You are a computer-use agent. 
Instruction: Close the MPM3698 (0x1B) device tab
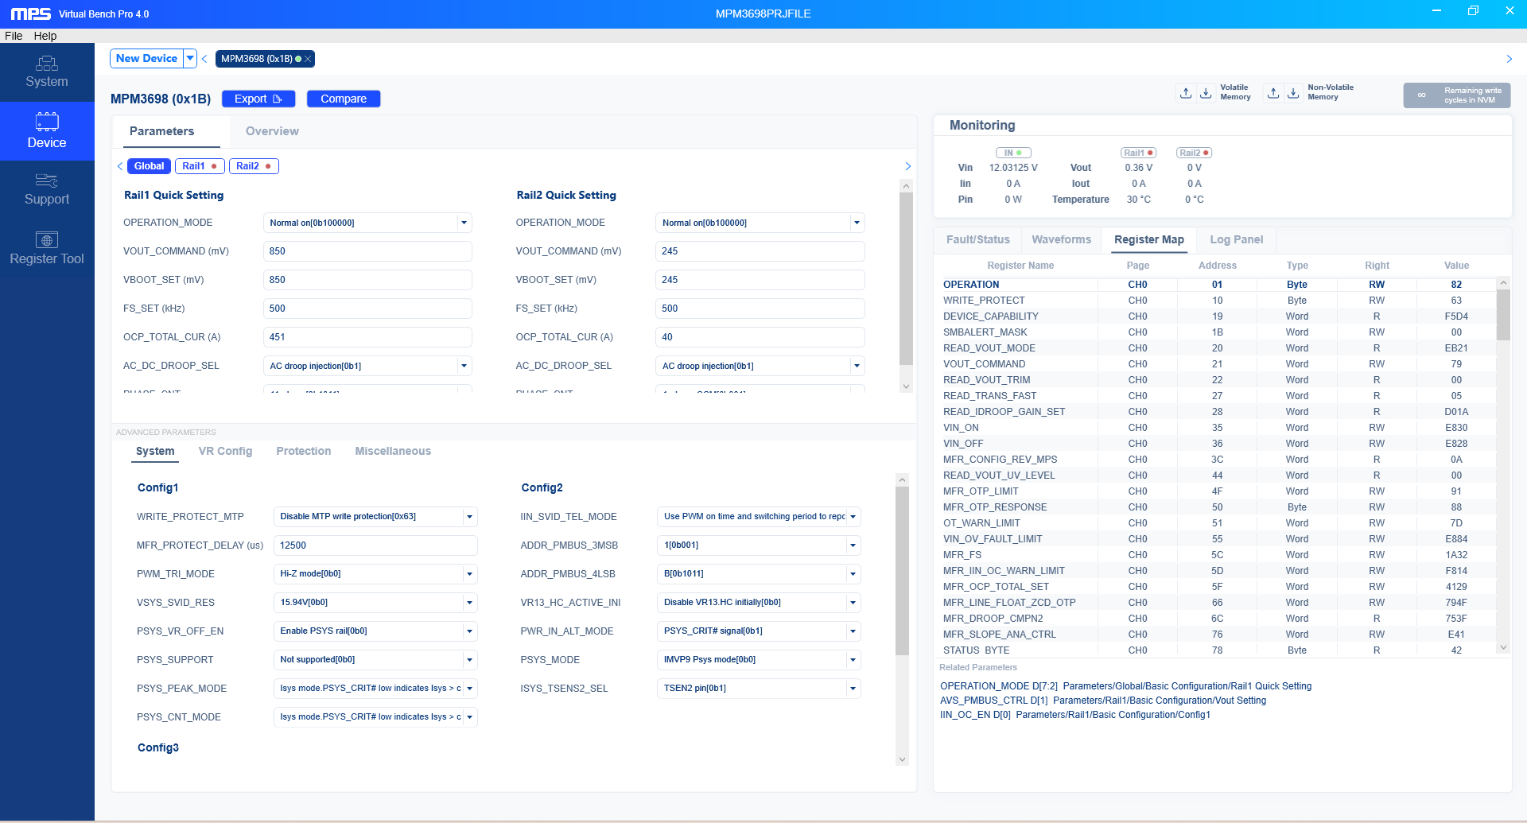[x=308, y=59]
